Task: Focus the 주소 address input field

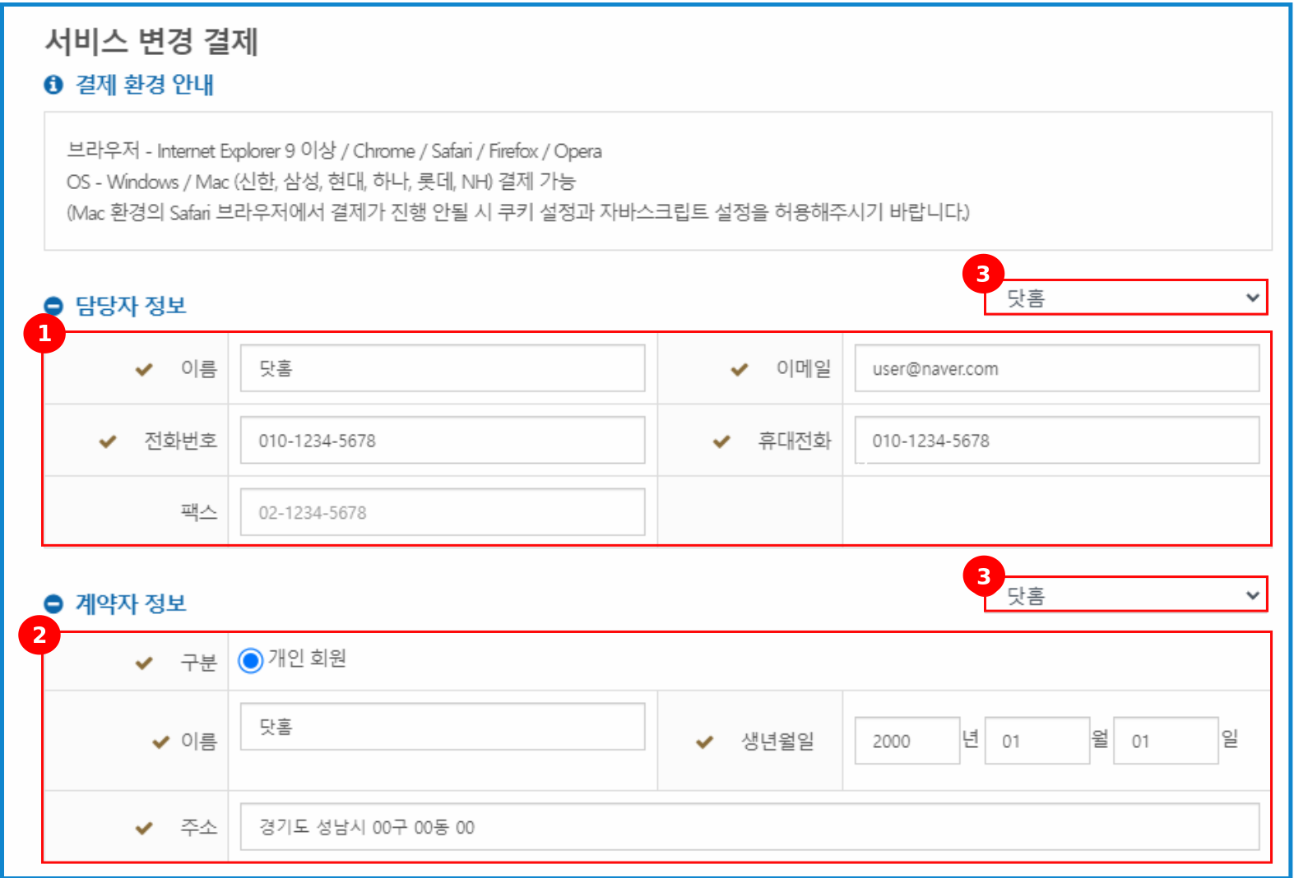Action: pos(749,827)
